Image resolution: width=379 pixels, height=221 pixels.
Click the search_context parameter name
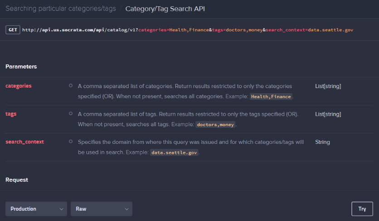(24, 142)
